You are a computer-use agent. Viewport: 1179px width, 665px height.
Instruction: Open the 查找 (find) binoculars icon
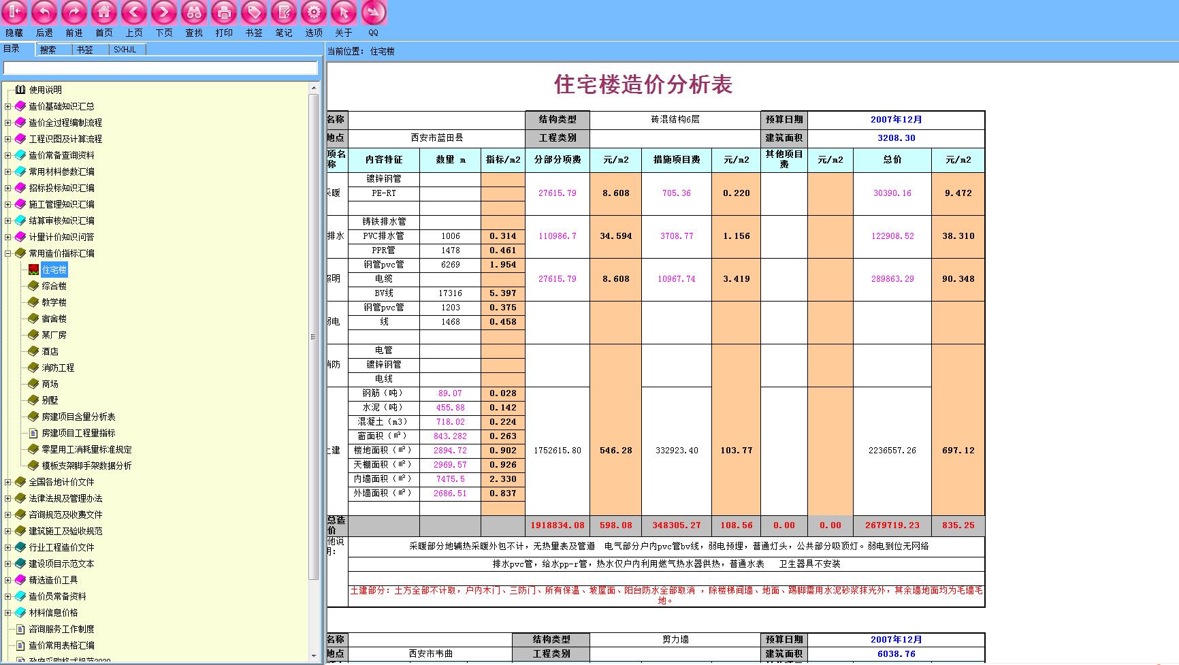coord(194,13)
